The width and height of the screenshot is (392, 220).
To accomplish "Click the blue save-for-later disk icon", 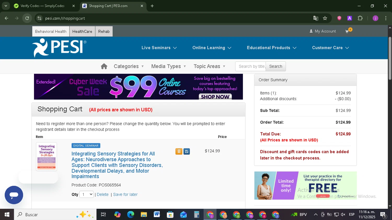I will [187, 151].
